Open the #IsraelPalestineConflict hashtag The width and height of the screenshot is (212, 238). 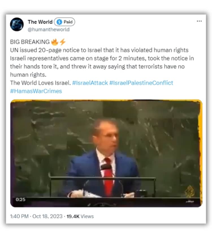click(141, 83)
